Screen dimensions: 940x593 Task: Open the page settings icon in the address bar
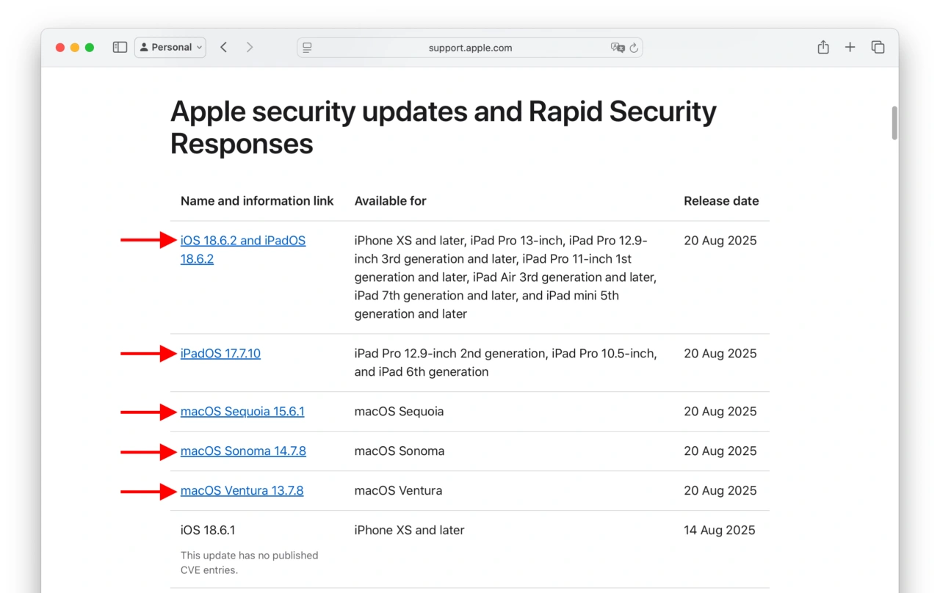307,47
